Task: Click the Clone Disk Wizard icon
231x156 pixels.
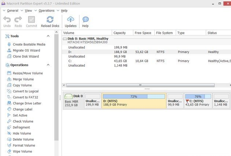Action: coord(9,56)
